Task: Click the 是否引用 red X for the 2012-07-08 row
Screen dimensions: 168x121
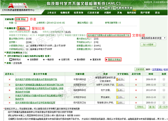Action: coord(136,90)
